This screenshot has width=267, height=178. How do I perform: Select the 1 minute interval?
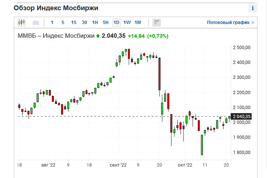[52, 23]
